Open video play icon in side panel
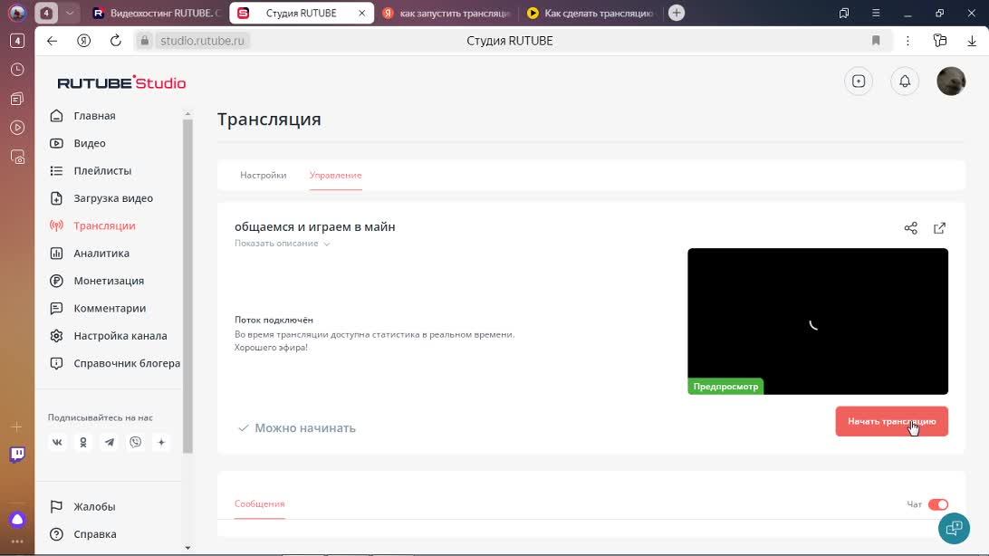This screenshot has width=989, height=556. (x=17, y=128)
